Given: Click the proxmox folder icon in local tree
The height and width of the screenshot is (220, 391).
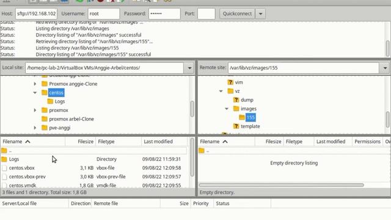Looking at the screenshot, I should tap(45, 110).
